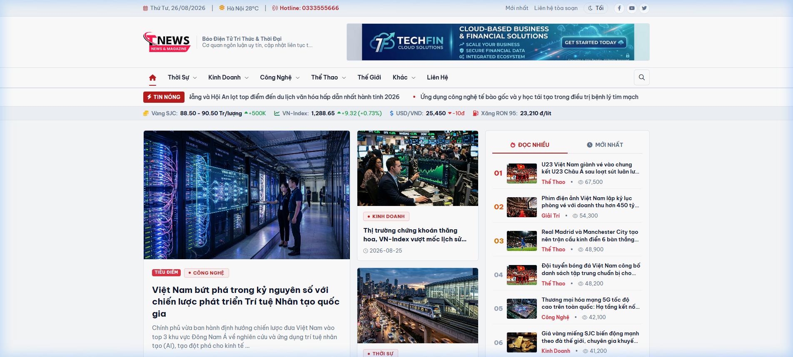Viewport: 793px width, 357px height.
Task: Click the KINH DOANH category tag
Action: coord(386,216)
